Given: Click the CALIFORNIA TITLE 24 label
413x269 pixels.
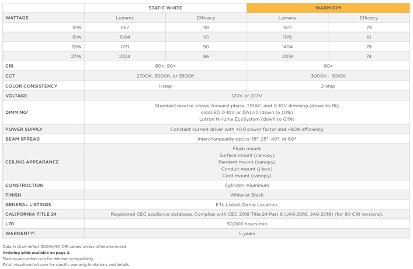Looking at the screenshot, I should click(x=31, y=214).
